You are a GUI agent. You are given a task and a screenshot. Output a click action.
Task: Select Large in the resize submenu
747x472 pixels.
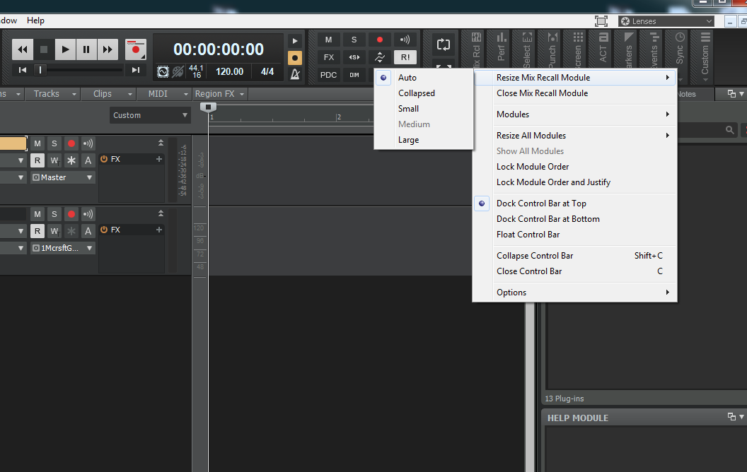point(408,140)
